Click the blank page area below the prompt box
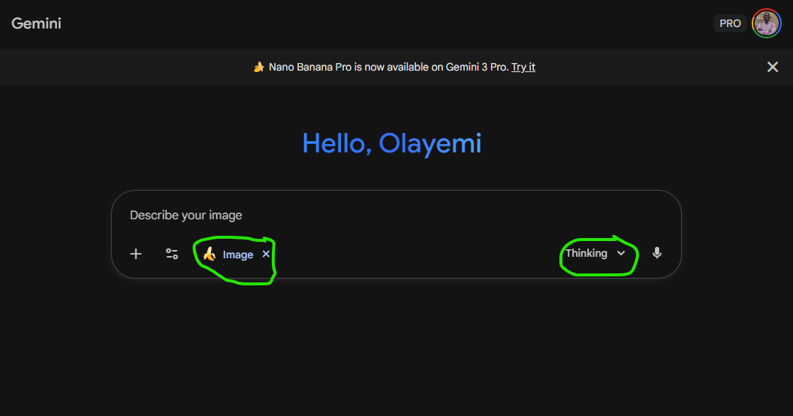The height and width of the screenshot is (416, 793). 396,345
